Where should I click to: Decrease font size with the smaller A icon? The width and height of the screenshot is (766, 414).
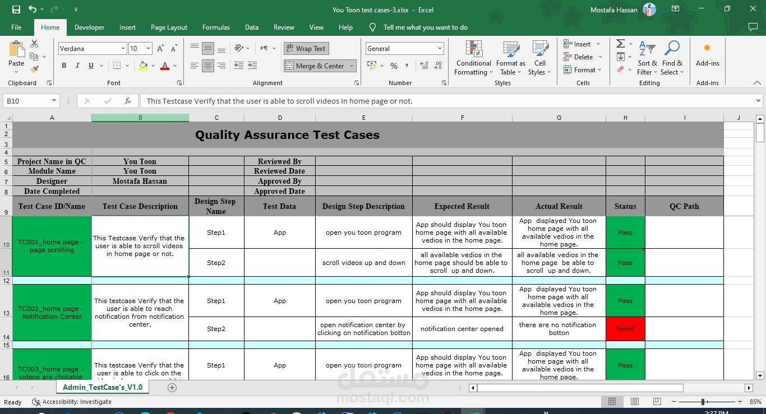174,49
